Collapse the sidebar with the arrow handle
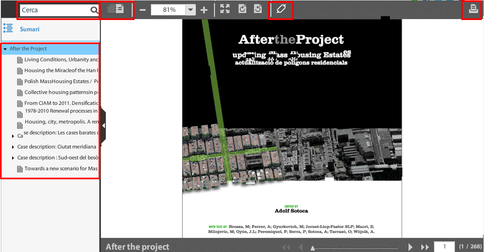The width and height of the screenshot is (484, 252). pyautogui.click(x=104, y=125)
